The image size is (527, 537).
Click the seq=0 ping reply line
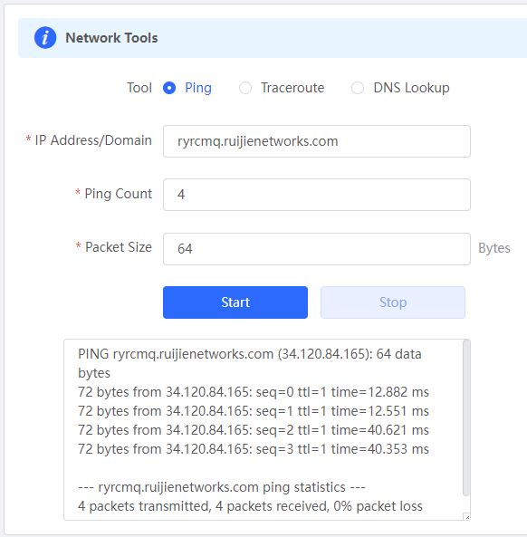[x=254, y=392]
